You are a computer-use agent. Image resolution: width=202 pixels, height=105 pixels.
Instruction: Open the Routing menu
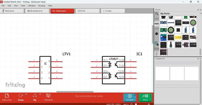coord(42,6)
